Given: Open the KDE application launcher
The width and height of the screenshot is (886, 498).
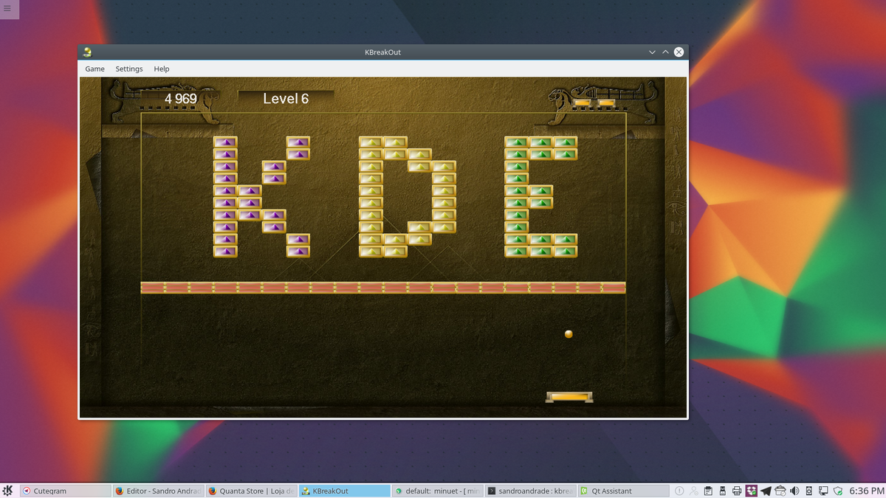Looking at the screenshot, I should point(8,491).
